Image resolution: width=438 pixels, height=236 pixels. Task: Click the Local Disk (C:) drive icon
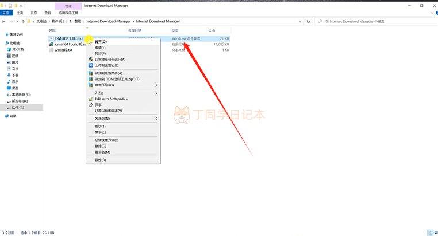[x=9, y=95]
